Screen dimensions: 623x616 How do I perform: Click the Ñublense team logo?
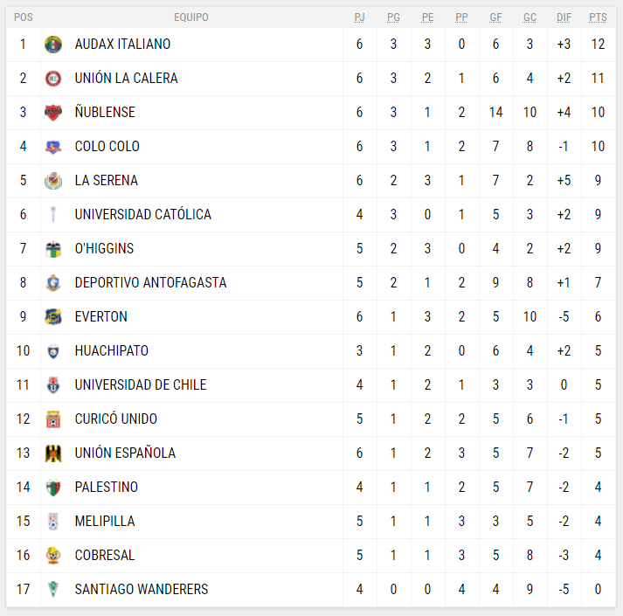tap(53, 112)
